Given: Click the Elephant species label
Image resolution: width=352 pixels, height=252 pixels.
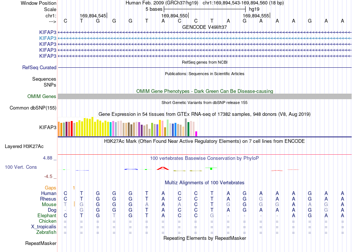Looking at the screenshot, I should (47, 216).
